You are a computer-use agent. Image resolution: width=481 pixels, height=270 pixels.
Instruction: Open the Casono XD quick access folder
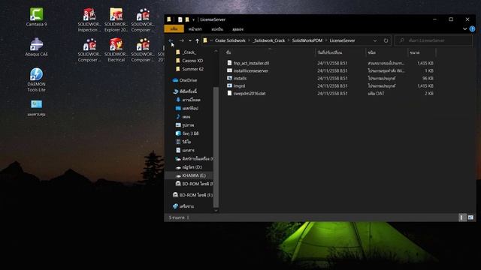pos(189,61)
